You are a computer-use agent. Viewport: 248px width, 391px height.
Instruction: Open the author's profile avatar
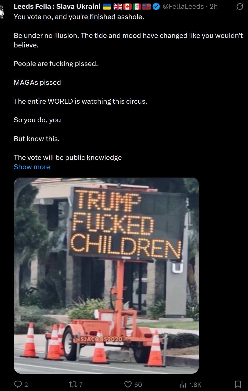pos(2,12)
